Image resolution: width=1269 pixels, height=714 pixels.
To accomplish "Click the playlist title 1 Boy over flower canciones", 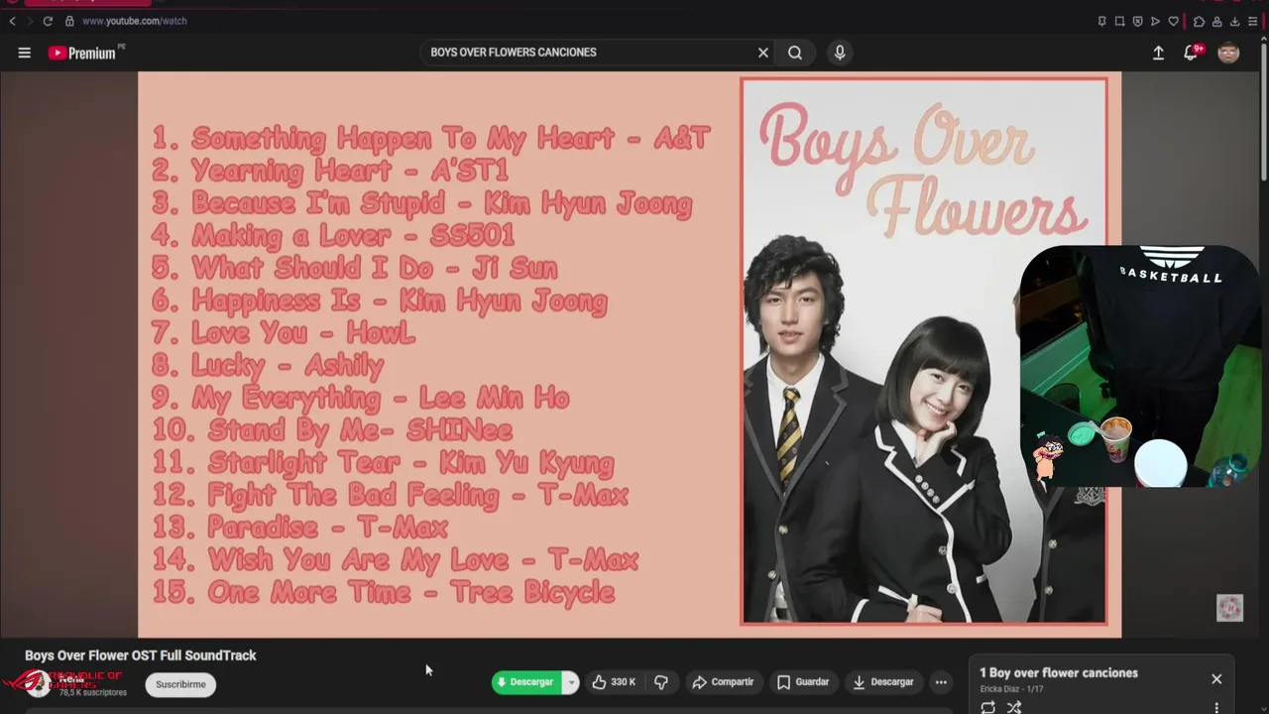I will [1059, 673].
